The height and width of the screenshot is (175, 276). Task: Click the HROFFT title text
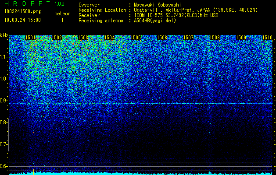[x=27, y=3]
